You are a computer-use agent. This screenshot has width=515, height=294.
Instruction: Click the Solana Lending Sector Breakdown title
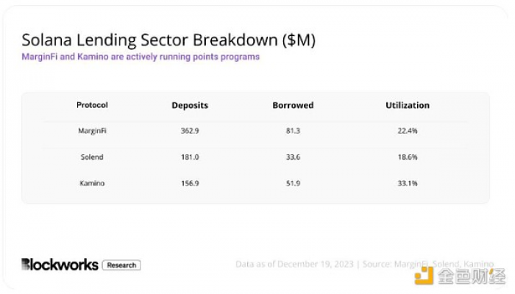[x=168, y=40]
